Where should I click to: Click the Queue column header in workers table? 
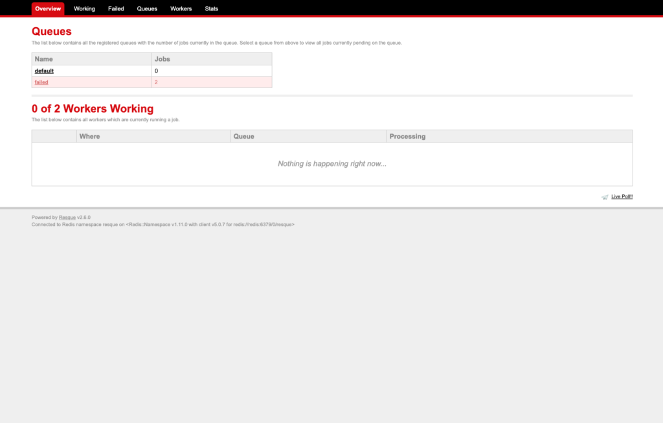pos(243,137)
